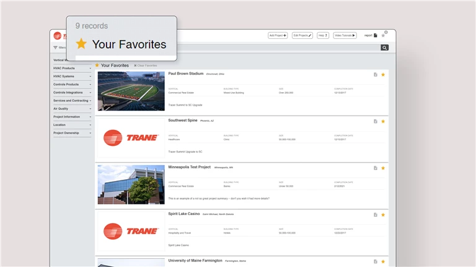Open Spirit Lake Casino Trane logo thumbnail
This screenshot has width=476, height=267.
[131, 231]
